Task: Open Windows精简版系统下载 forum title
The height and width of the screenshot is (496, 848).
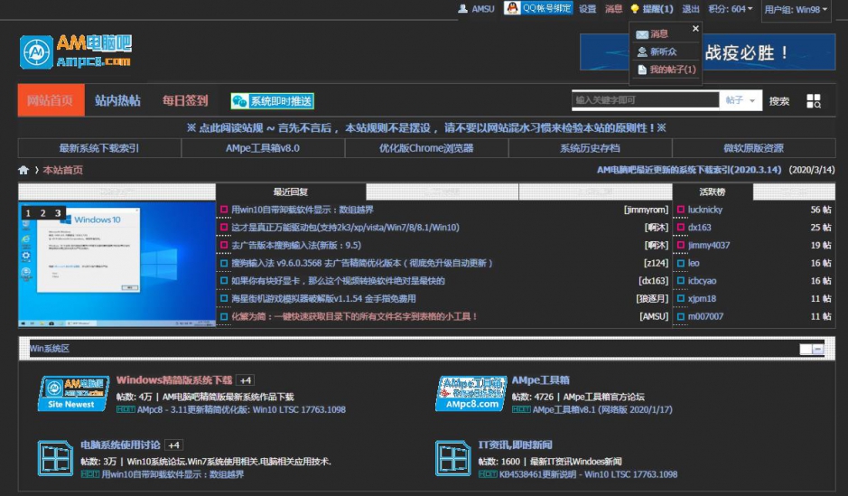Action: coord(174,380)
